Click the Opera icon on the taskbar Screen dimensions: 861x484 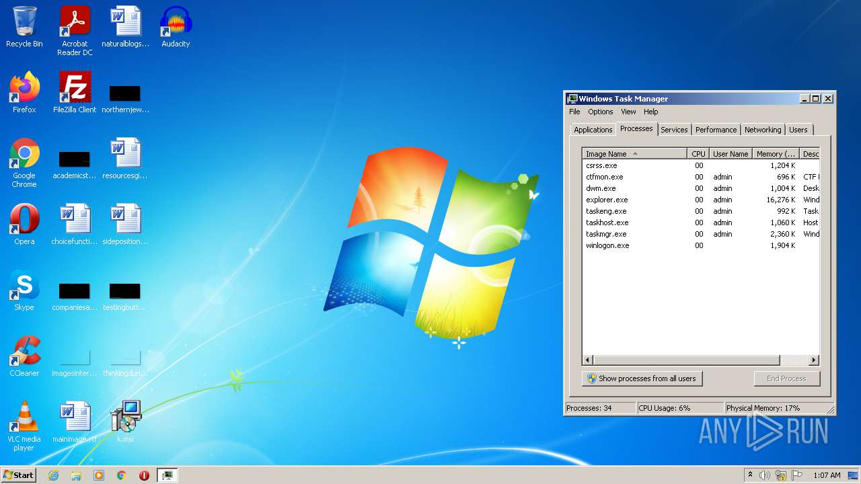145,475
